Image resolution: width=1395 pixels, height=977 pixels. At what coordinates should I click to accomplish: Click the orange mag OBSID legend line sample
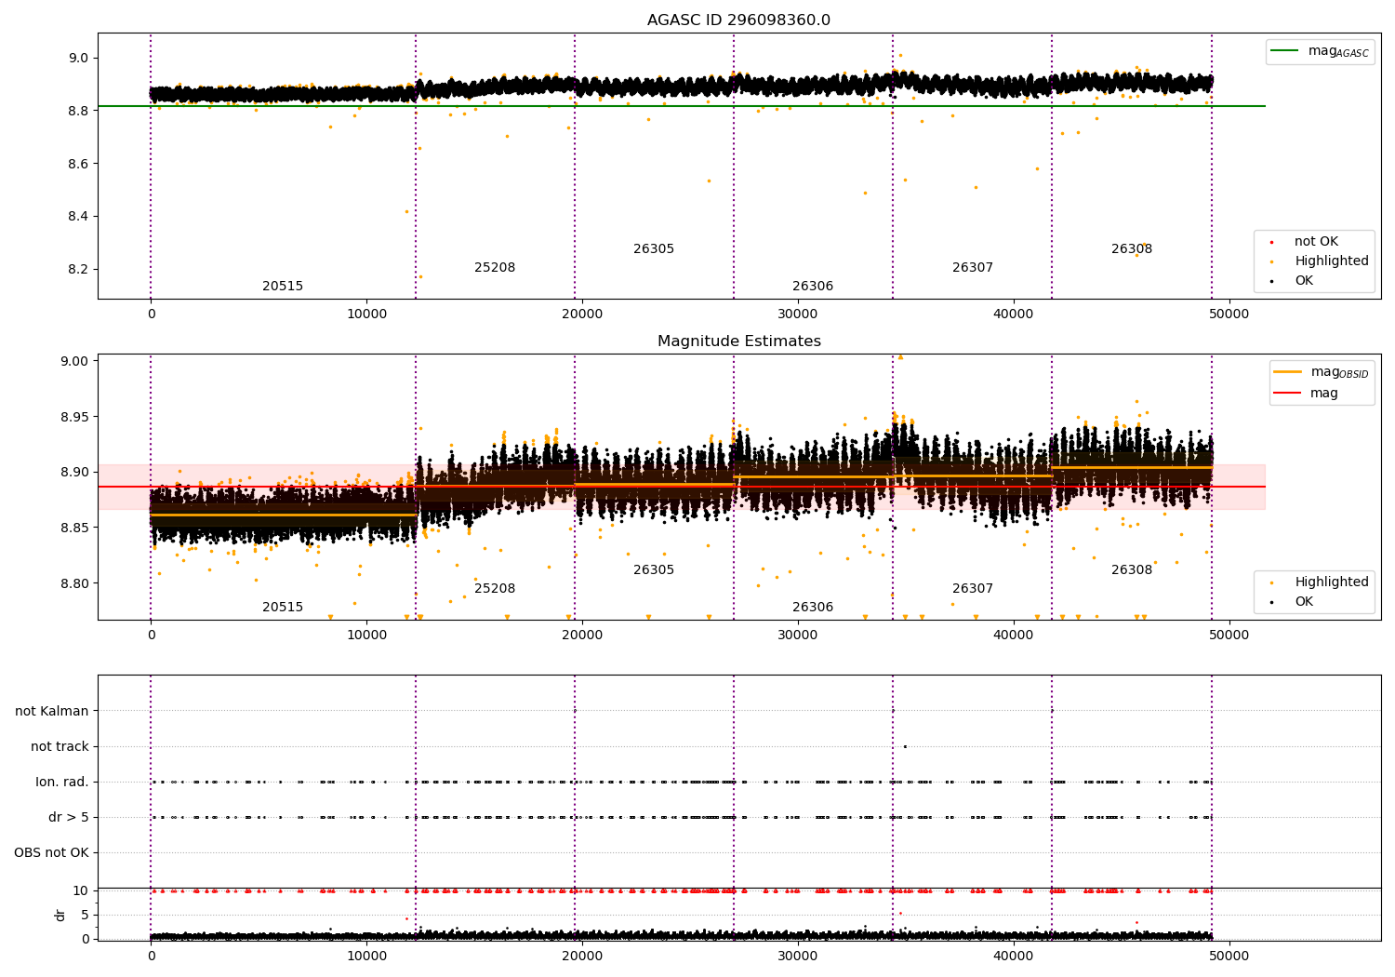pos(1288,372)
